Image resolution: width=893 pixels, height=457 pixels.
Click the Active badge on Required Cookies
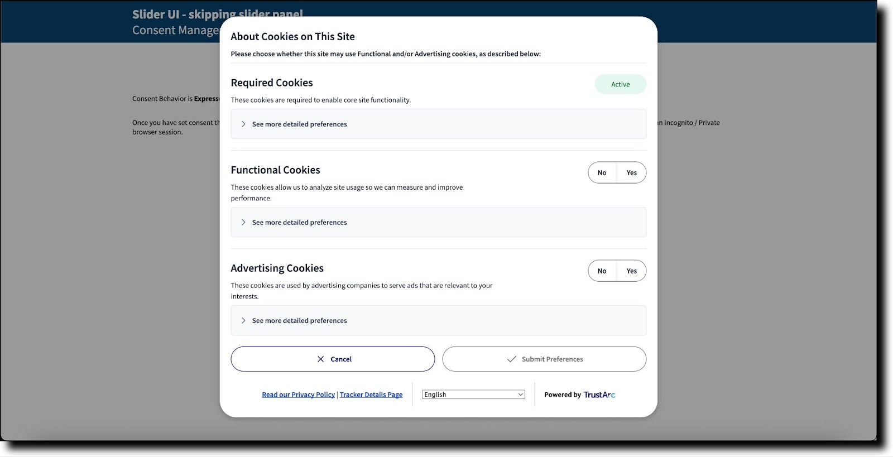pyautogui.click(x=620, y=84)
